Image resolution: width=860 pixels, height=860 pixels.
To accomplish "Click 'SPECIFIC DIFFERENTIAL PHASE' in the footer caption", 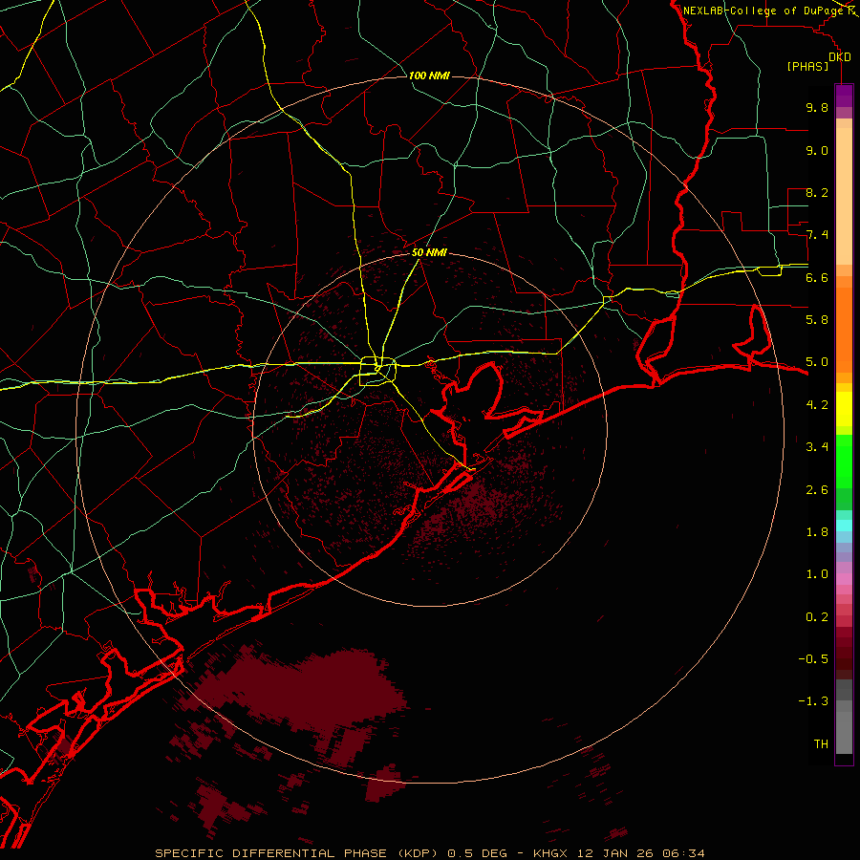I will [273, 853].
